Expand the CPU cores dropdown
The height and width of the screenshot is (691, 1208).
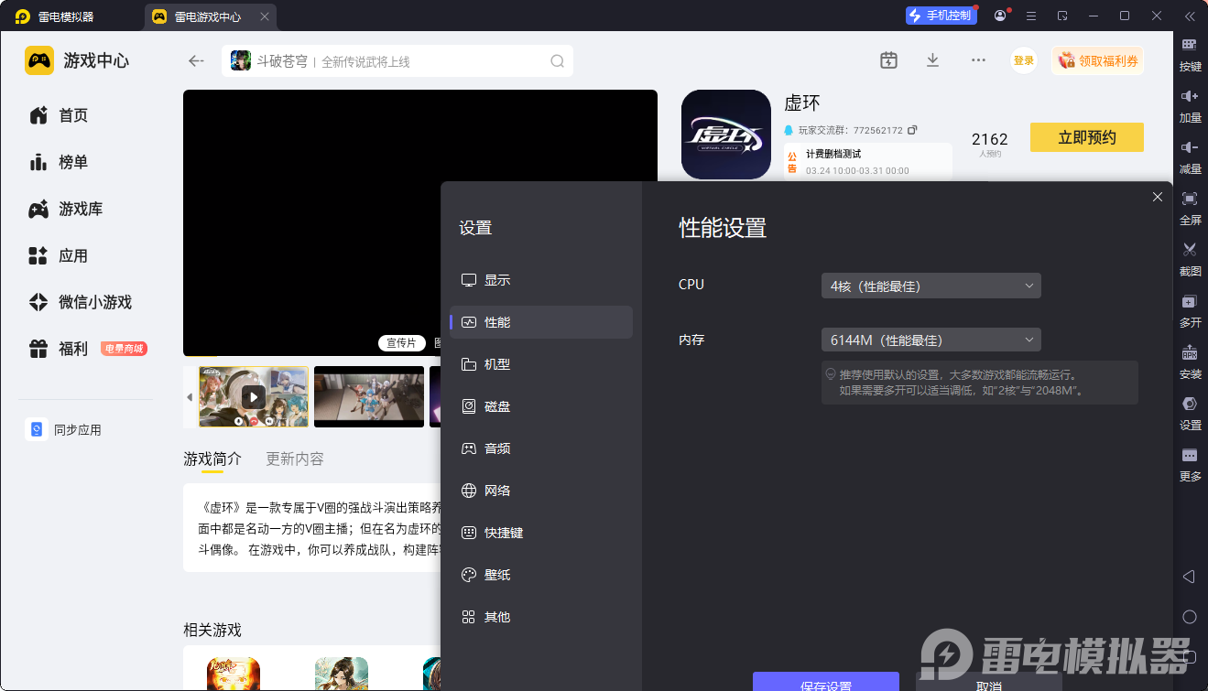coord(930,286)
